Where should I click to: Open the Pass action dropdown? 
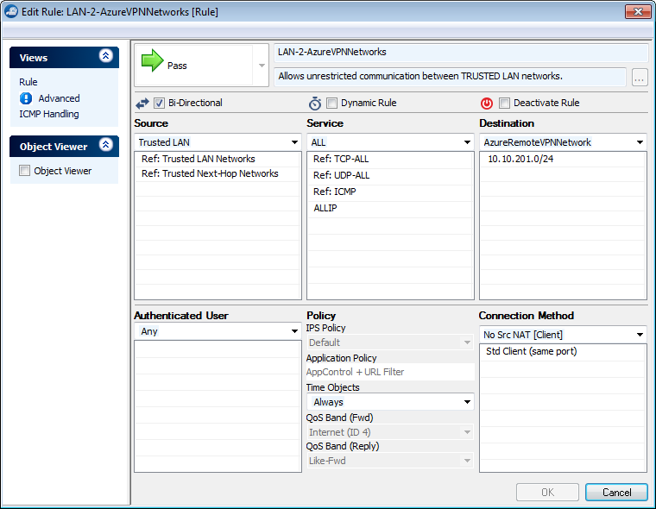coord(262,66)
